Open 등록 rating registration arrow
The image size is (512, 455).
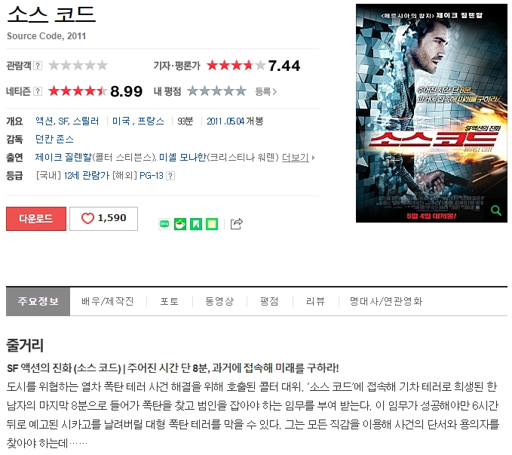(x=265, y=92)
